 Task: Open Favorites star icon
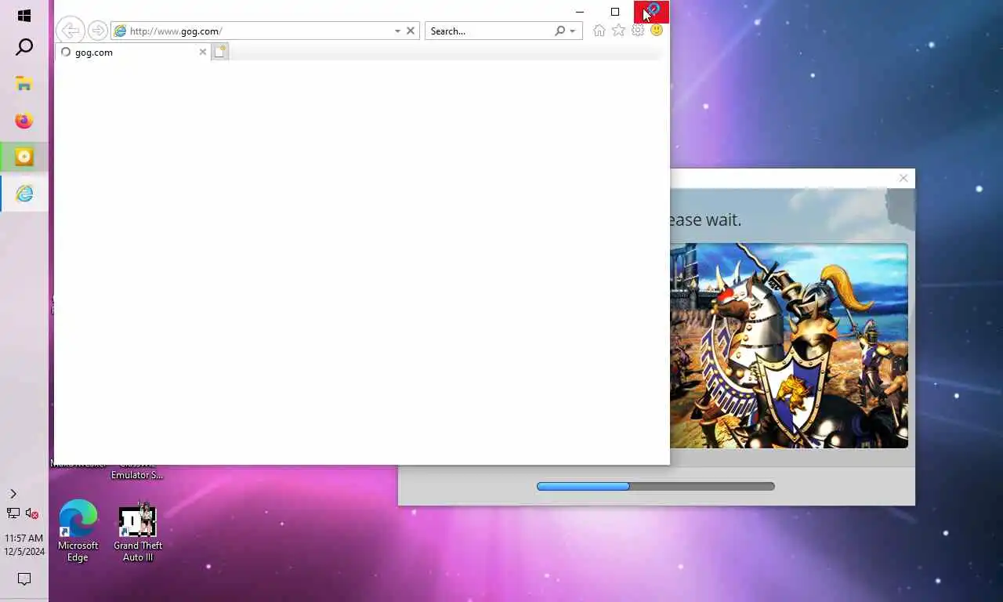[x=618, y=31]
